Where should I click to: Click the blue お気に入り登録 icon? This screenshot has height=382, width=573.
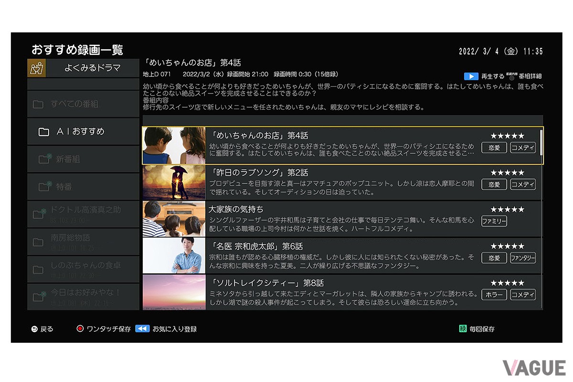click(x=143, y=329)
